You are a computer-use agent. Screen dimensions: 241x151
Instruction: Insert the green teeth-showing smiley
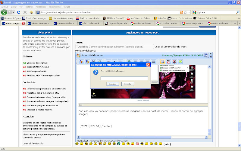(119, 144)
